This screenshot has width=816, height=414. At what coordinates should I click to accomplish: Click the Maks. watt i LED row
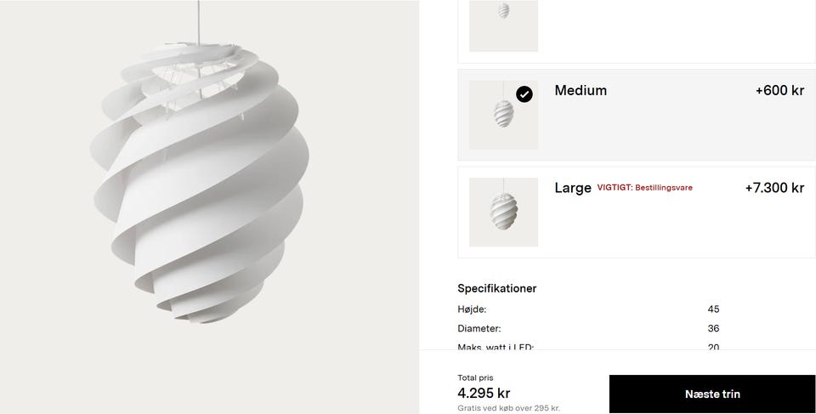[x=588, y=346]
